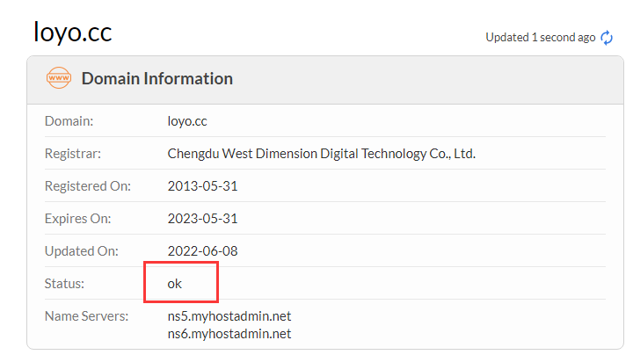Click the "Expires On:" field label
This screenshot has height=362, width=633.
(x=78, y=219)
